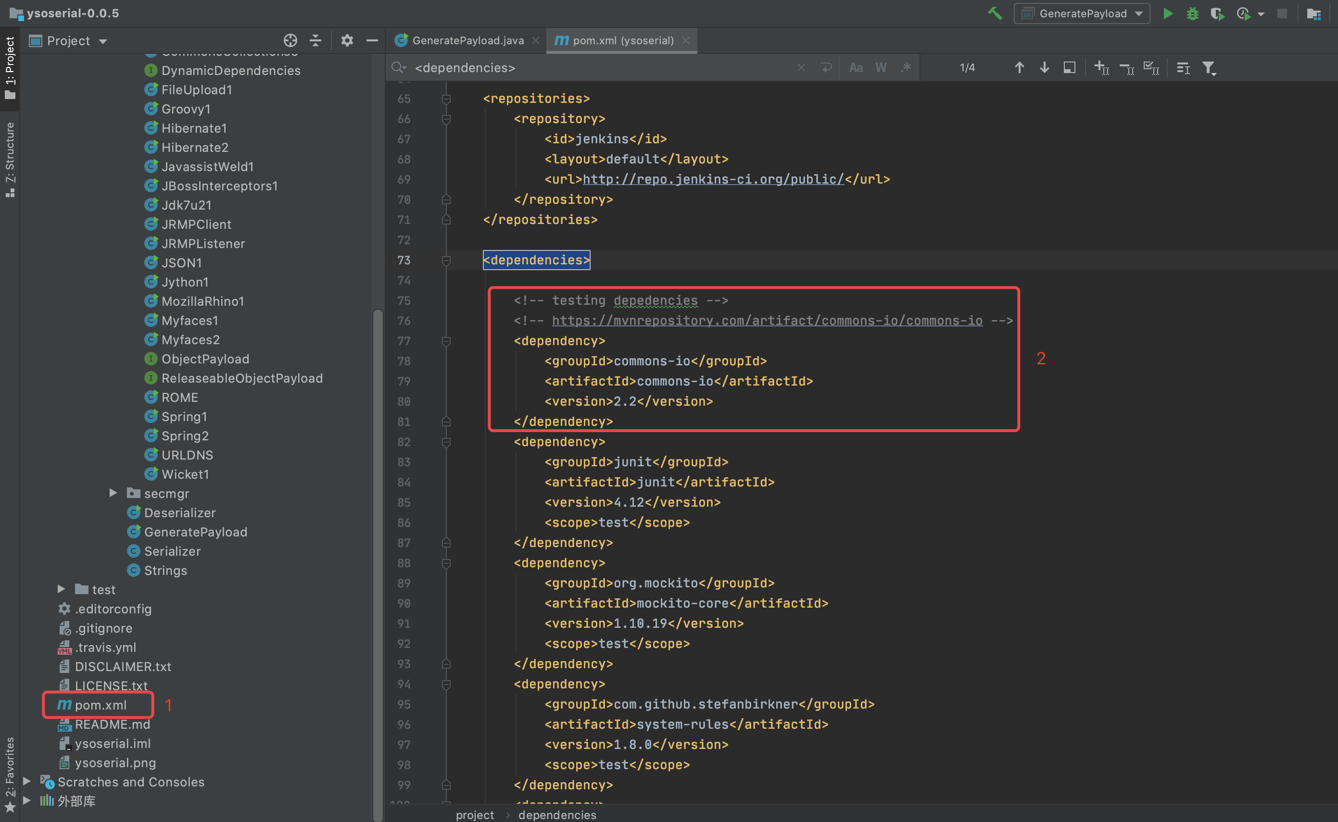Click the 1/4 match counter
The image size is (1338, 822).
coord(967,67)
